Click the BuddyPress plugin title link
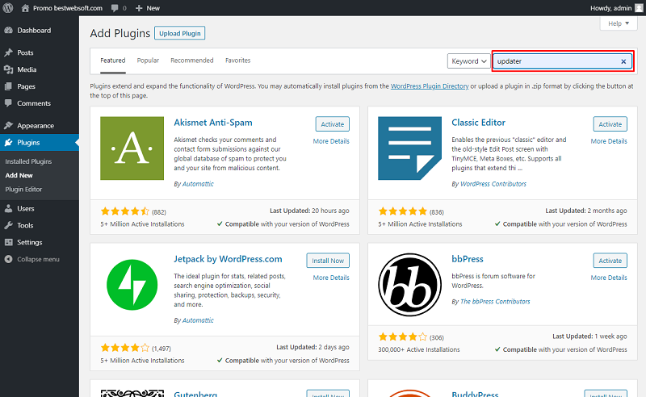Viewport: 646px width, 397px height. pos(475,393)
